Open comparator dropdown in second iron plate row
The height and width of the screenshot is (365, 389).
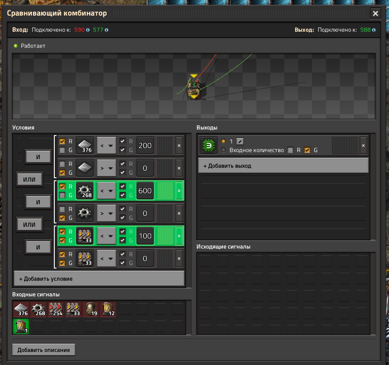tap(106, 168)
